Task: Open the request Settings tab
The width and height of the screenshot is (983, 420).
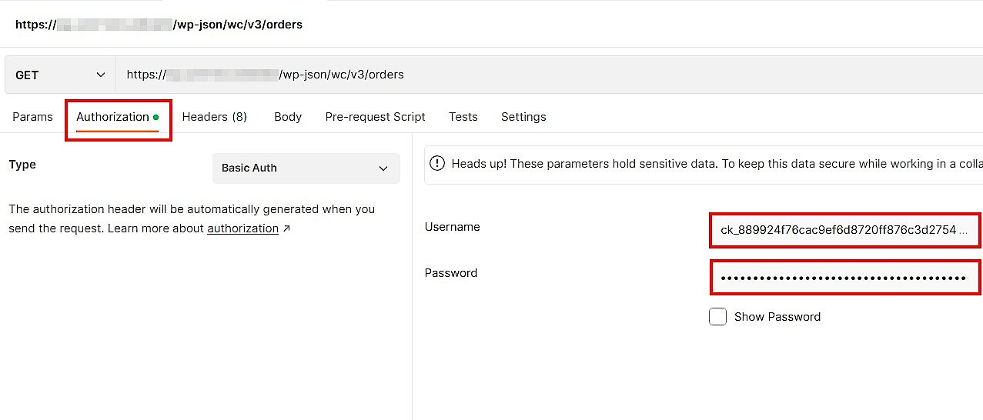Action: 523,117
